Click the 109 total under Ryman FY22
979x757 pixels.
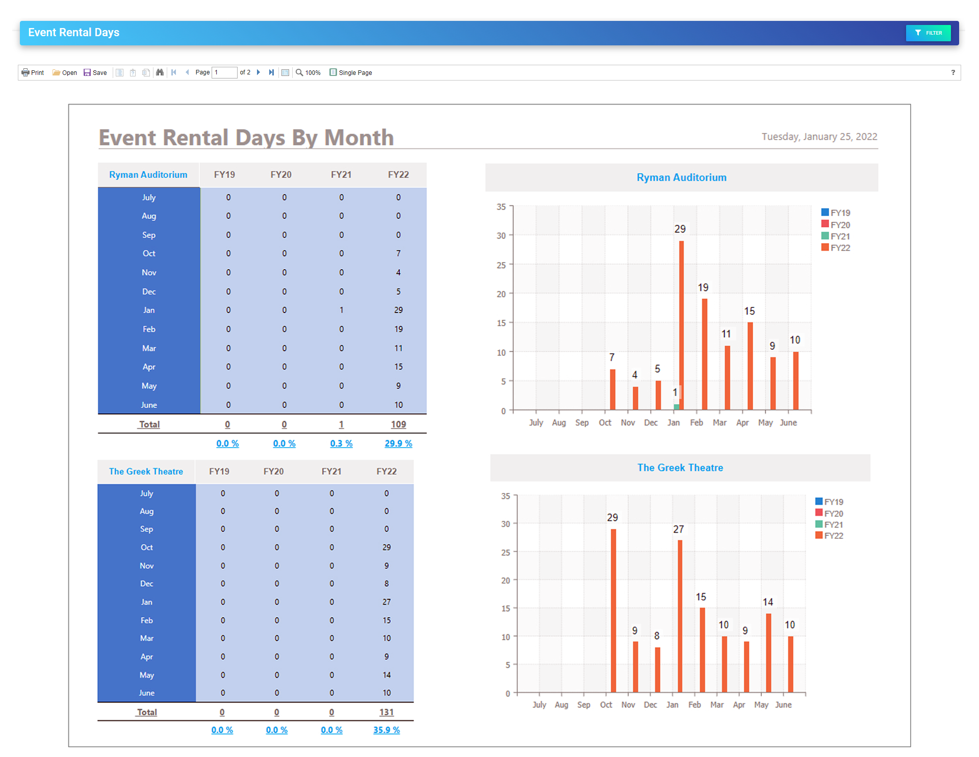coord(398,424)
